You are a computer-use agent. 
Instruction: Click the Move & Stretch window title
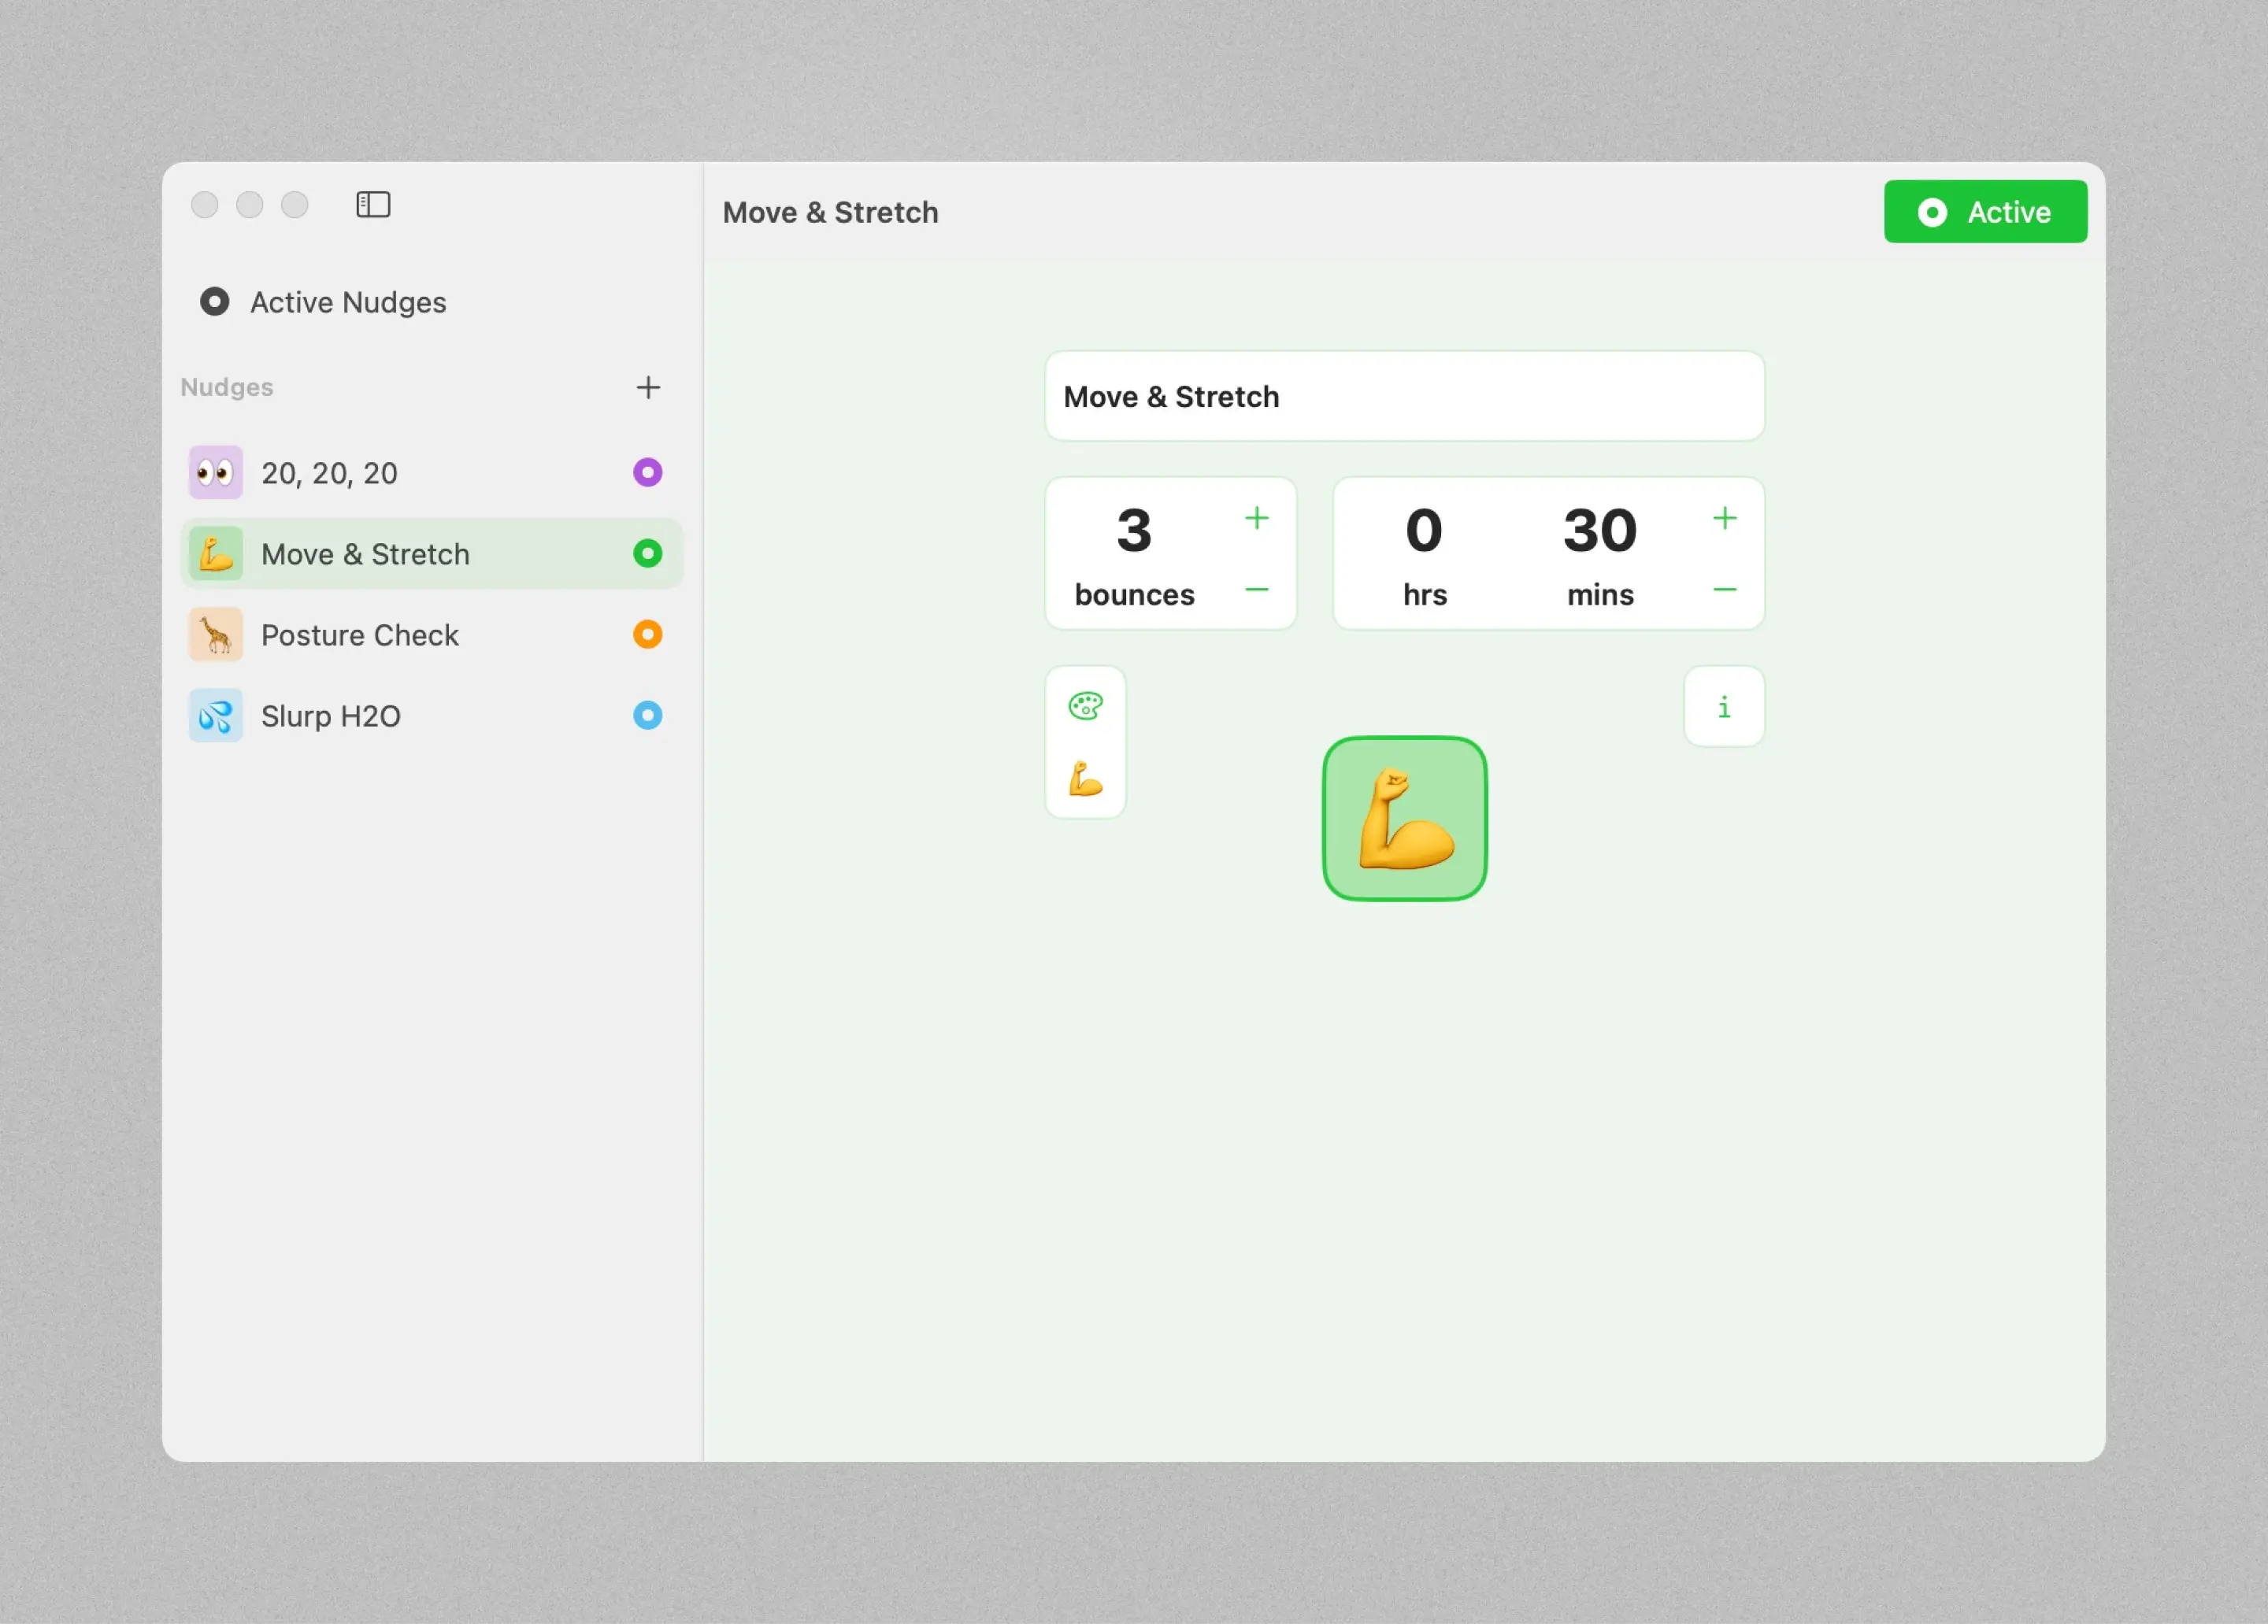click(x=830, y=212)
